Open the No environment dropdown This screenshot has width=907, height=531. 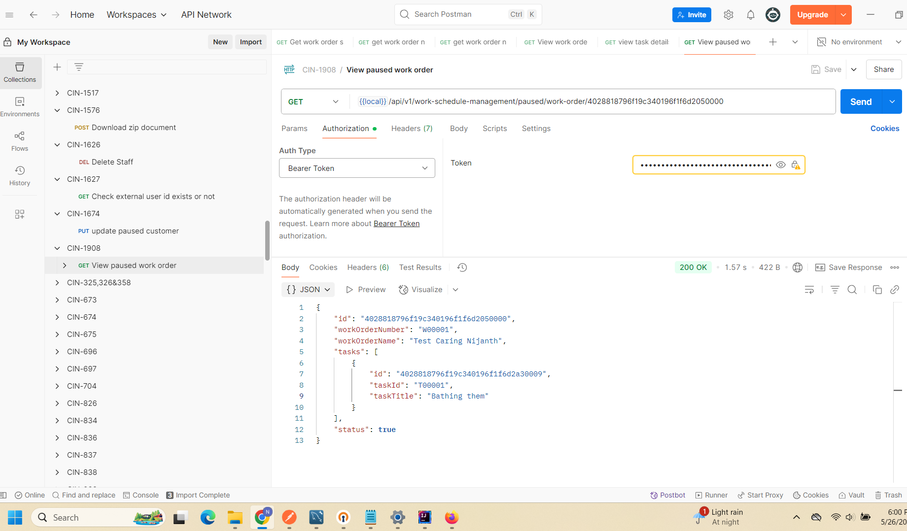859,42
